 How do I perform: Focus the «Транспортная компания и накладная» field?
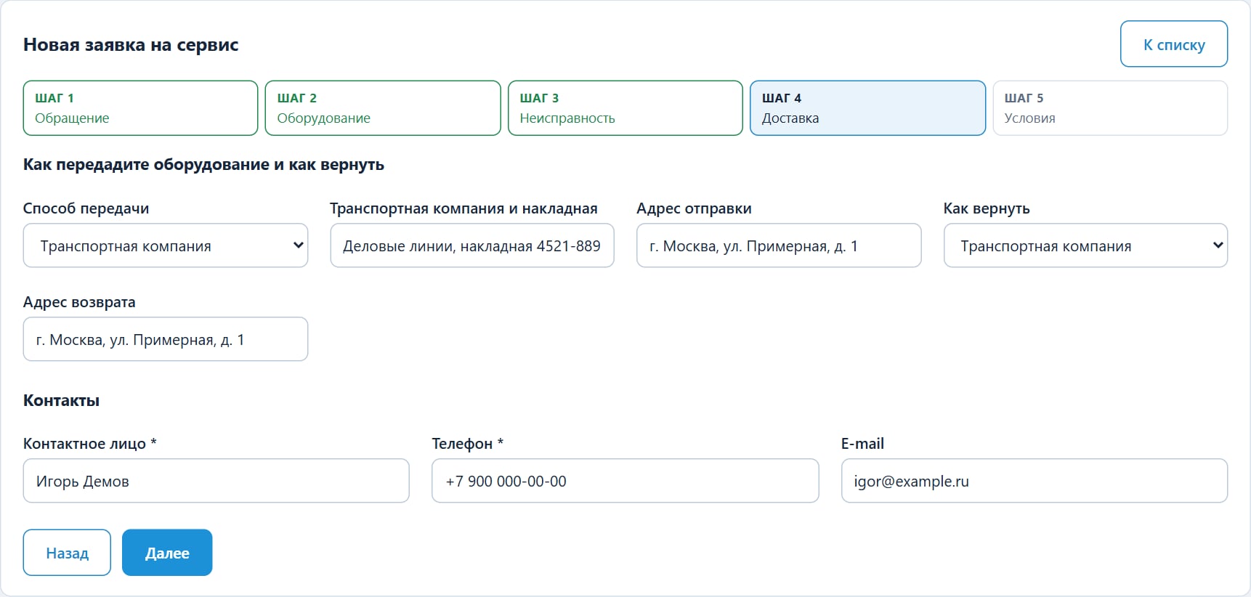[x=472, y=245]
